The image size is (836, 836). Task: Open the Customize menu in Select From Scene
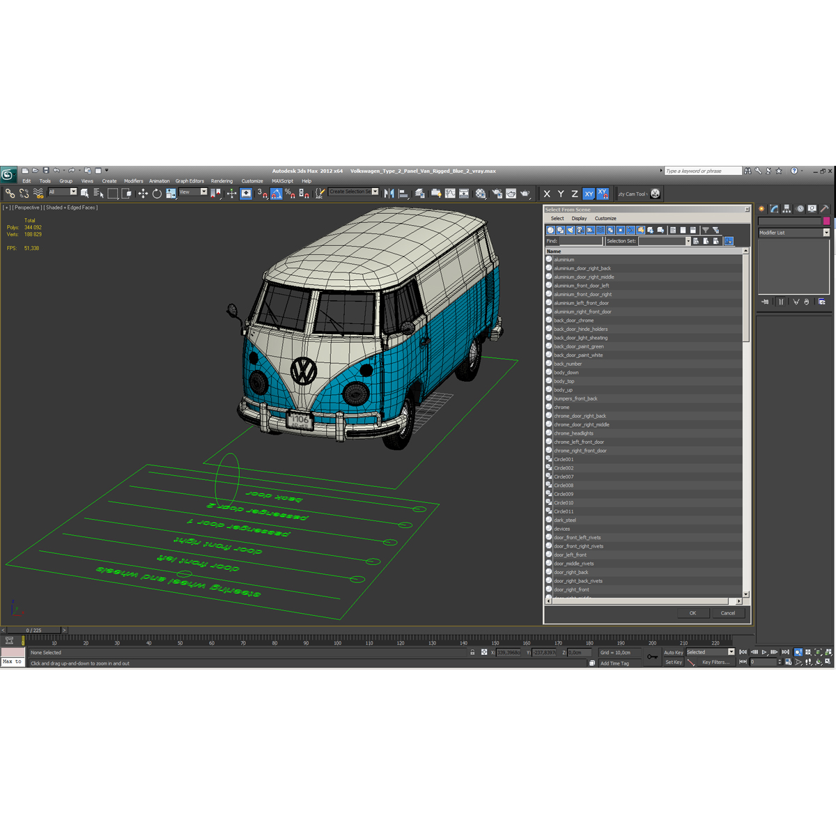click(x=605, y=218)
